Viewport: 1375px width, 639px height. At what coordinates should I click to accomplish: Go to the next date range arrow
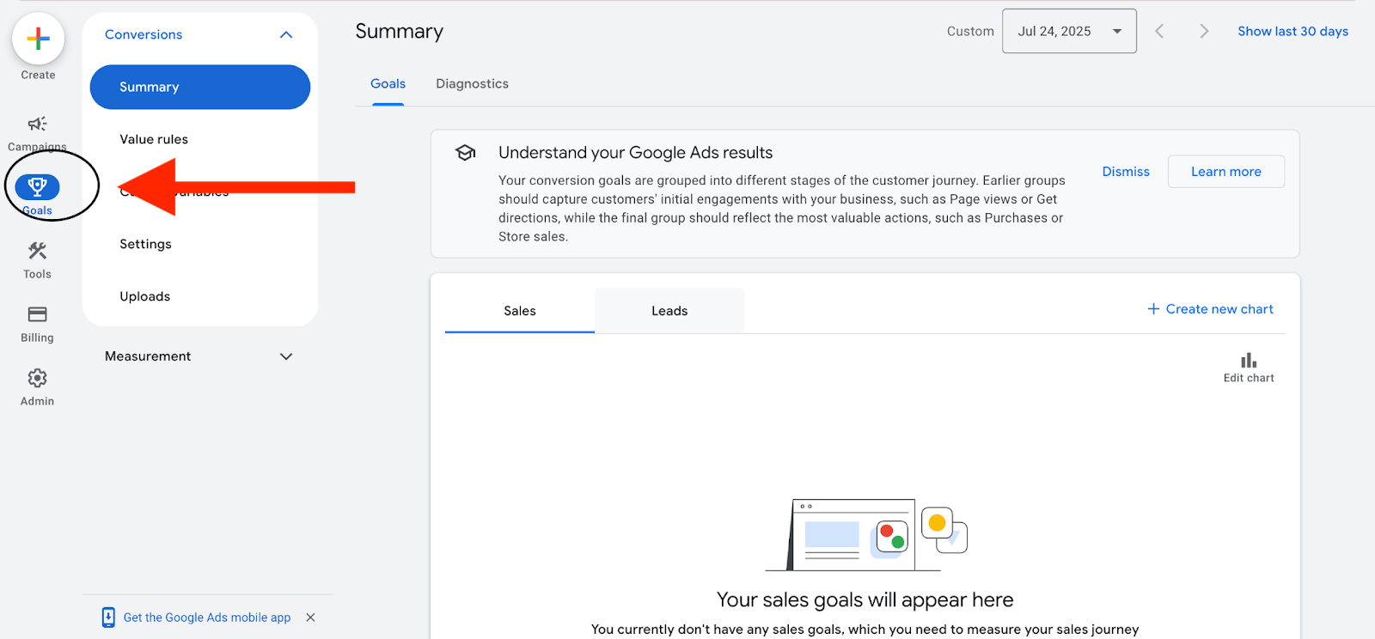(x=1204, y=32)
